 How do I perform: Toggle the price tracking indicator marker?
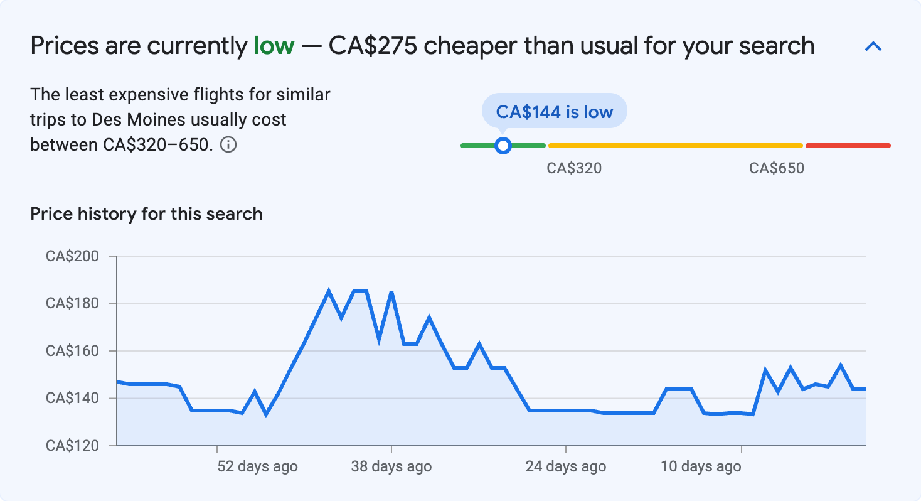coord(503,145)
